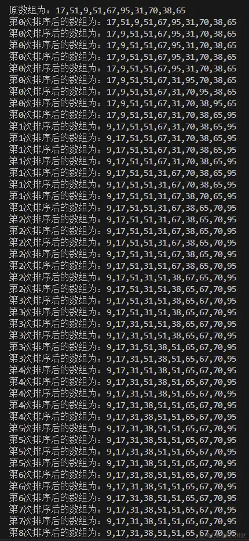
Task: Click the 第8次排序后的数组为 output line
Action: point(123,533)
